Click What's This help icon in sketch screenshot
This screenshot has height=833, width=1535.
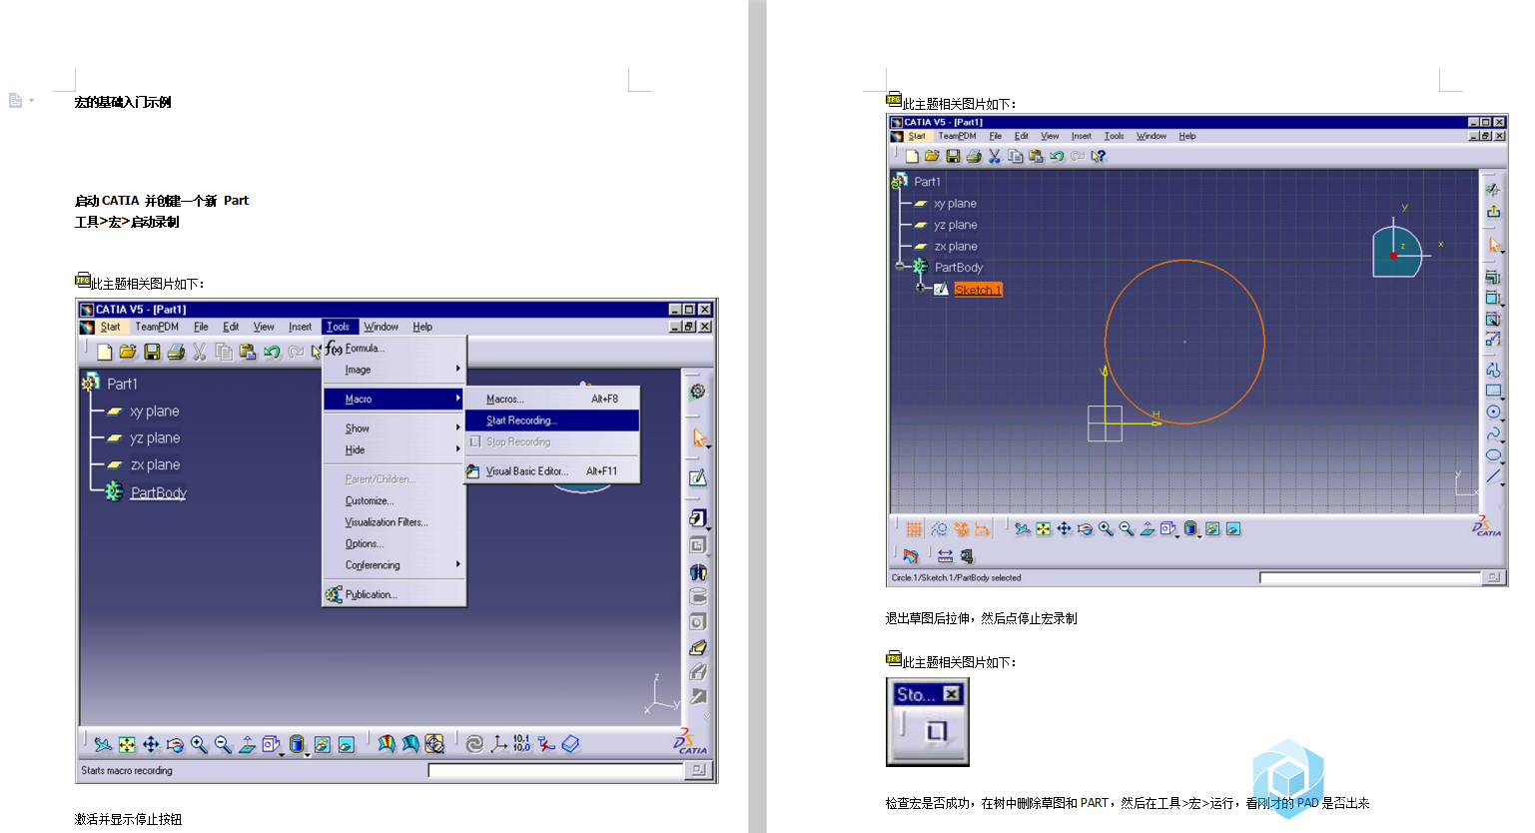click(x=1099, y=156)
